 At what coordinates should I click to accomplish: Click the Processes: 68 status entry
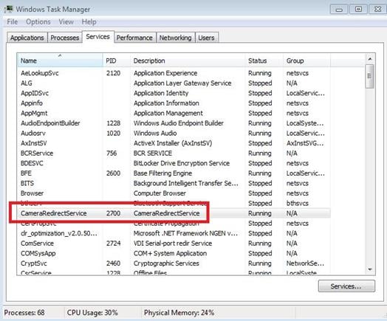pyautogui.click(x=24, y=313)
